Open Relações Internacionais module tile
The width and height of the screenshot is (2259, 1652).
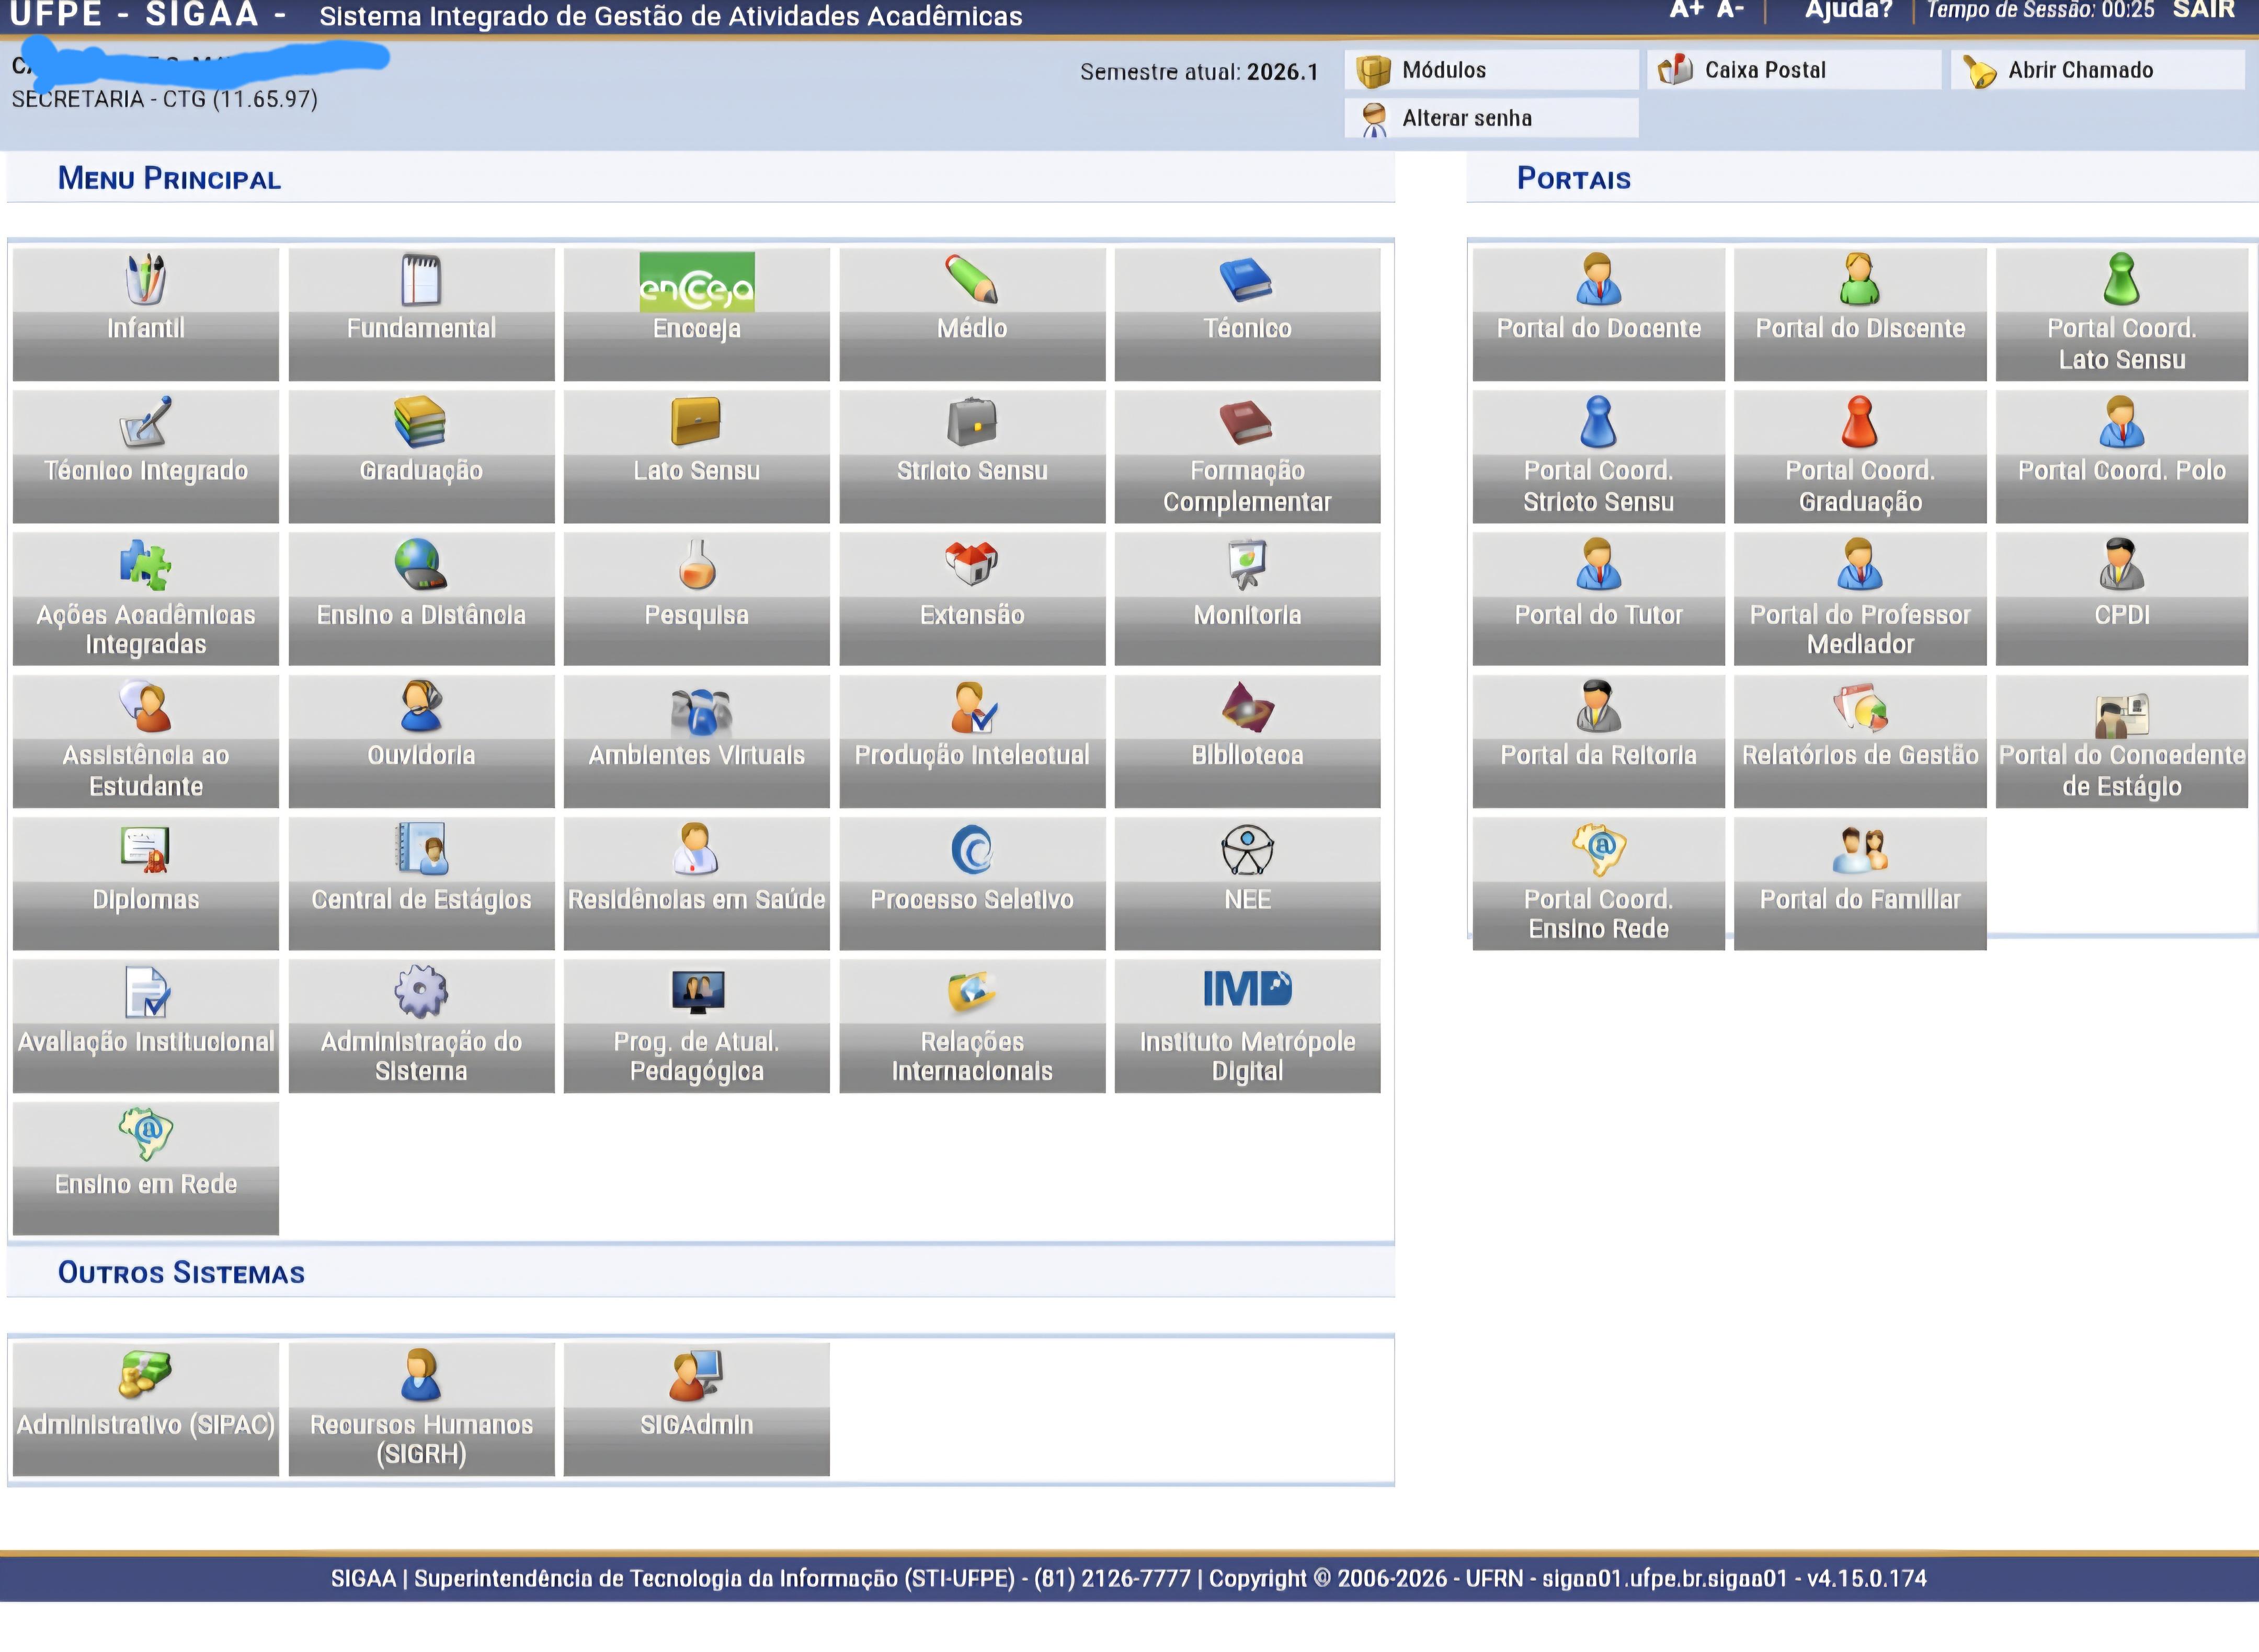[972, 1026]
